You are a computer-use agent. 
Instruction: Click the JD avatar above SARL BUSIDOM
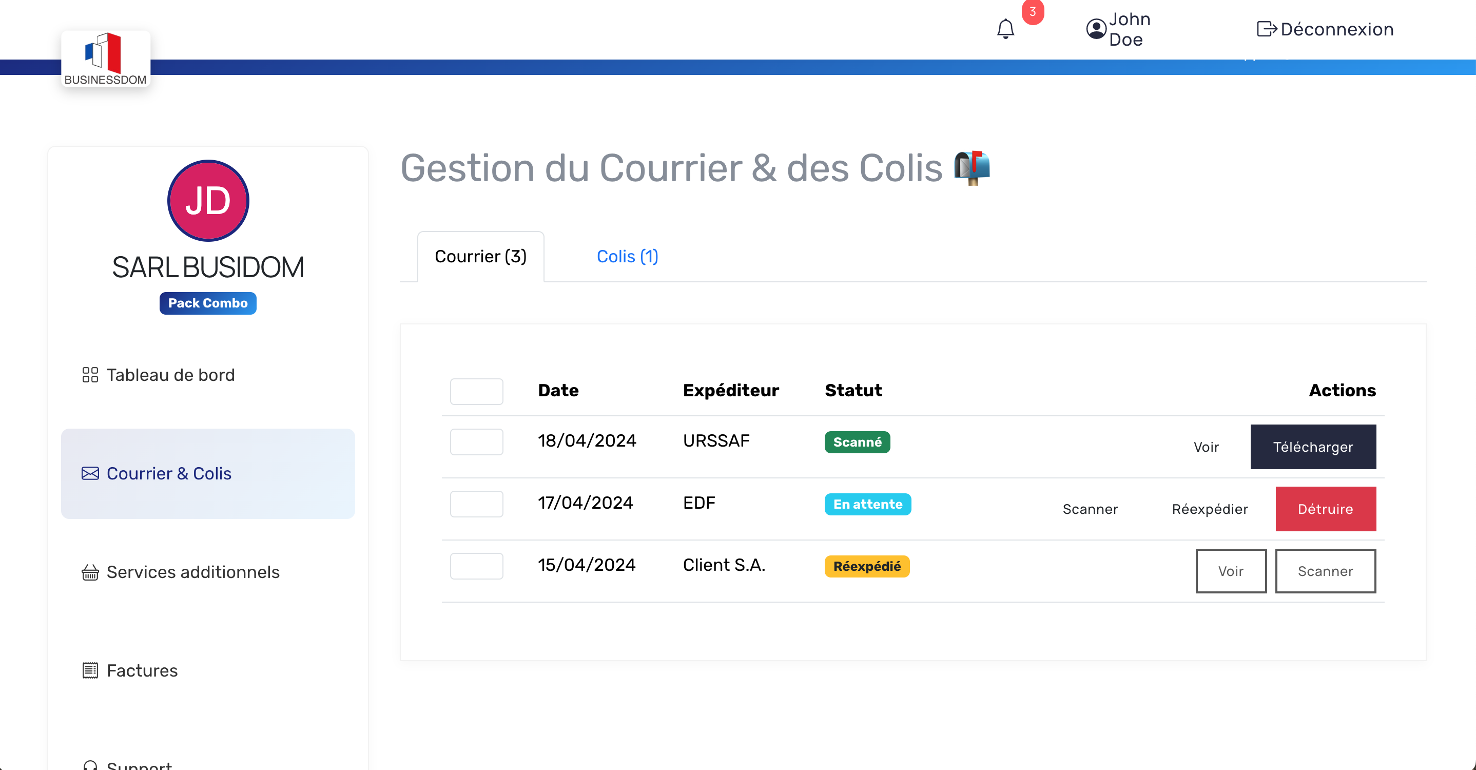(207, 201)
